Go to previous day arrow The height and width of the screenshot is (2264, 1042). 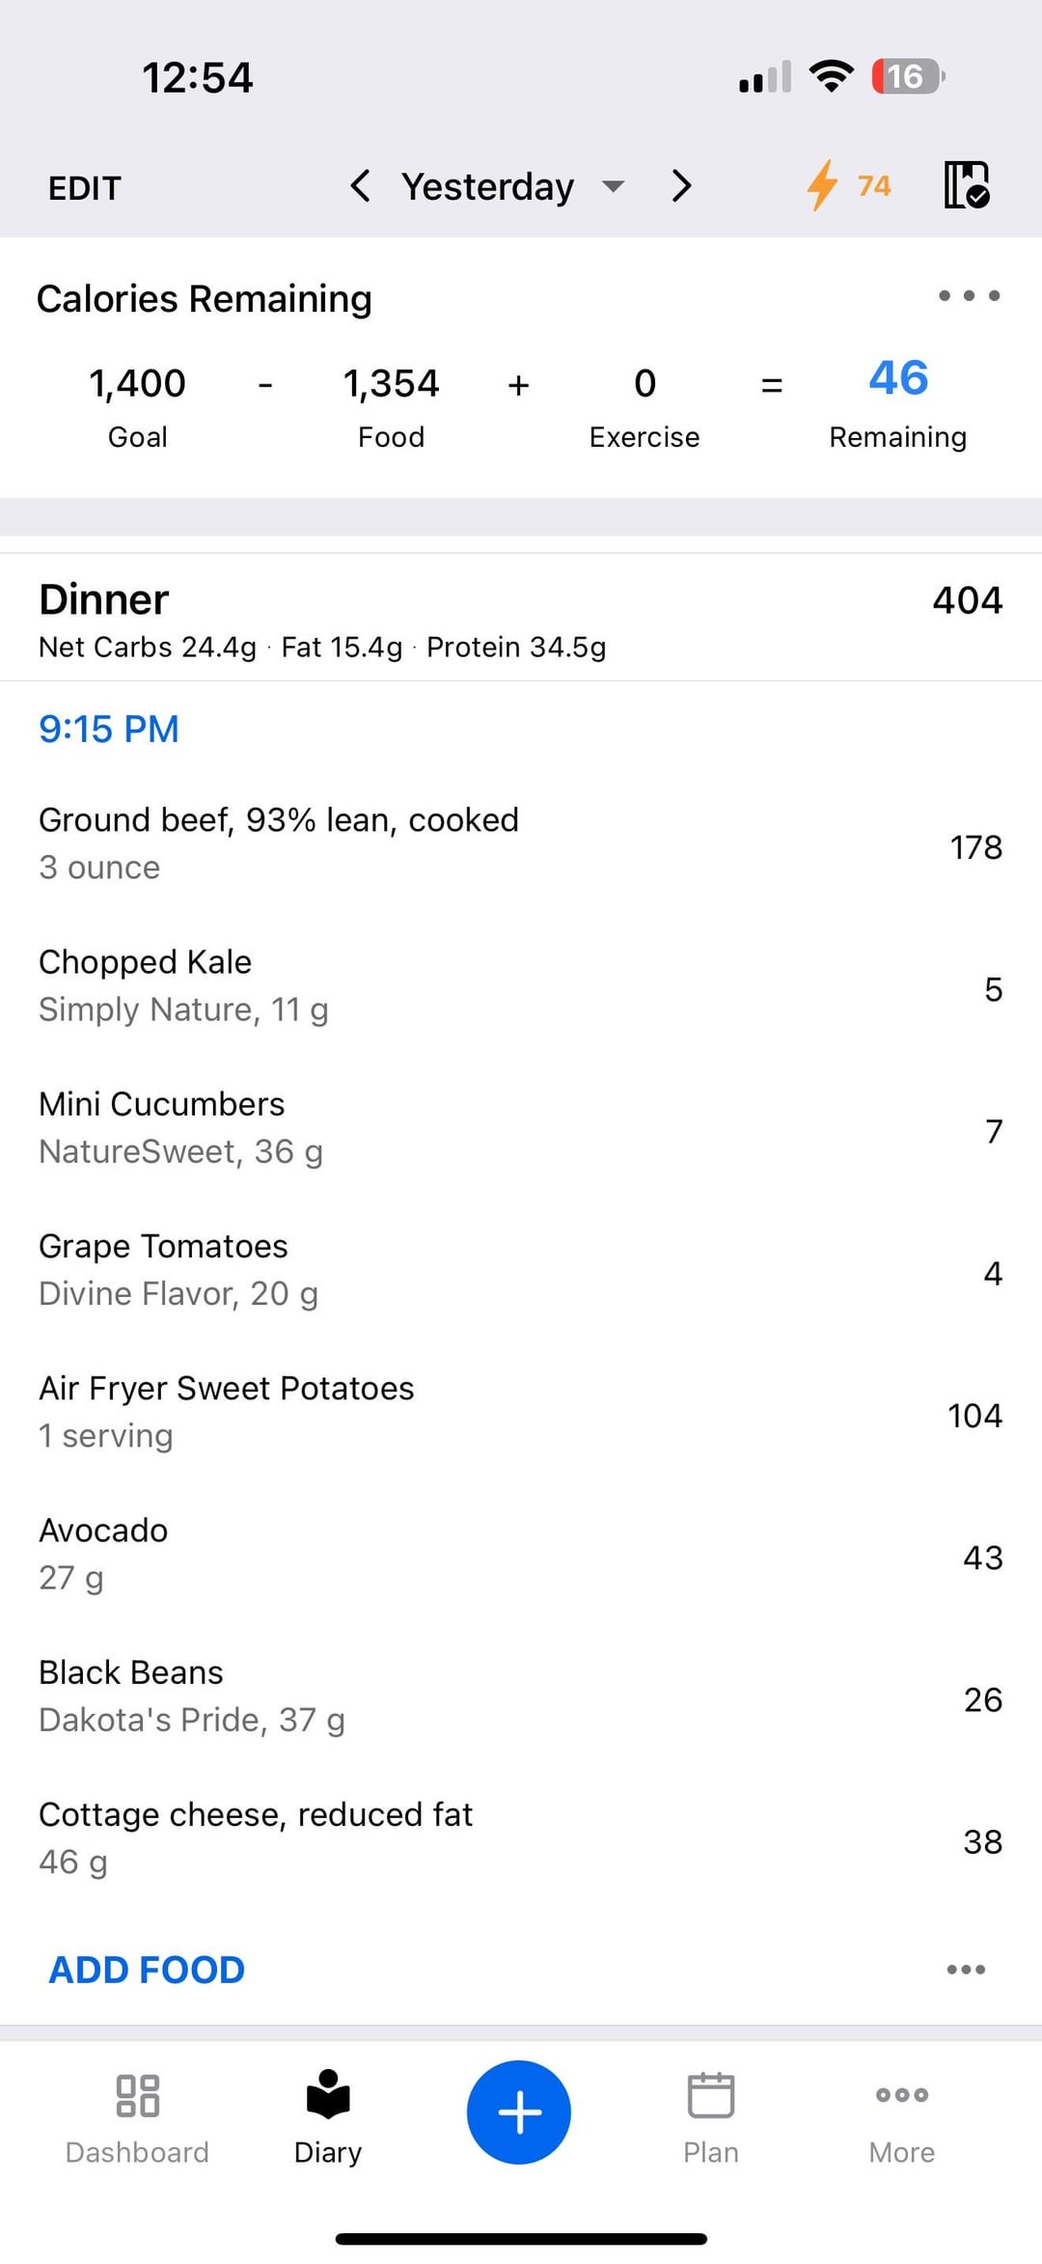pyautogui.click(x=361, y=186)
